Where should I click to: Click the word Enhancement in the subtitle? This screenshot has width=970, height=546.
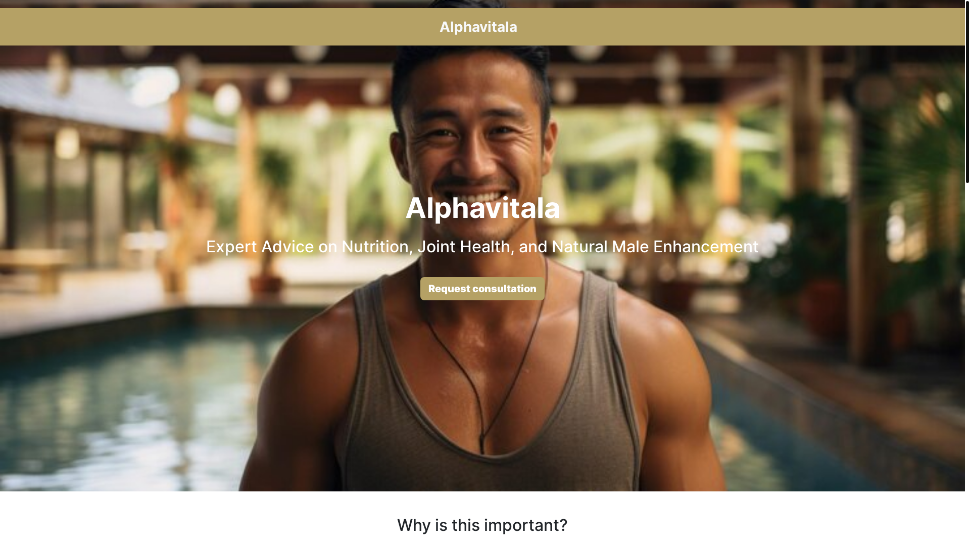[706, 247]
